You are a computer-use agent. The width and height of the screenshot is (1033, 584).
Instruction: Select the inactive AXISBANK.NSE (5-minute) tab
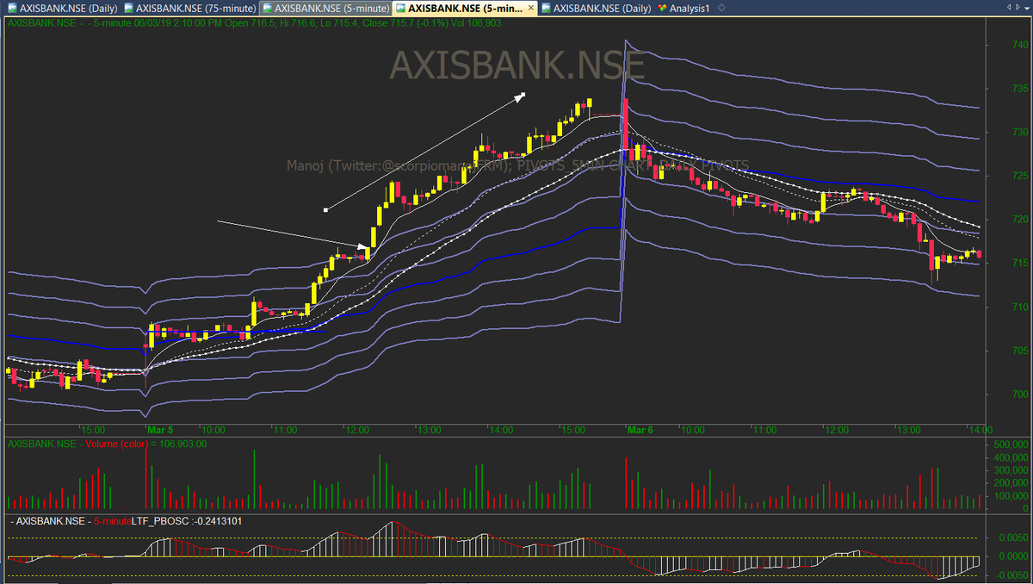(325, 8)
